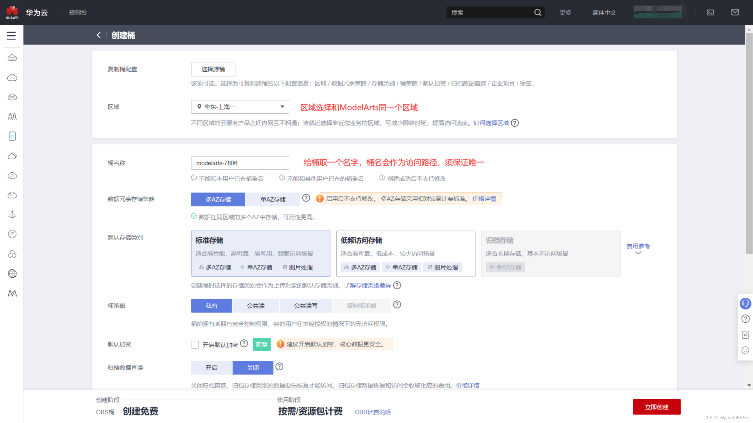The height and width of the screenshot is (423, 753).
Task: Click the search magnifier icon
Action: pyautogui.click(x=537, y=13)
